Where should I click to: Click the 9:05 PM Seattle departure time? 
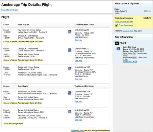pyautogui.click(x=6, y=69)
